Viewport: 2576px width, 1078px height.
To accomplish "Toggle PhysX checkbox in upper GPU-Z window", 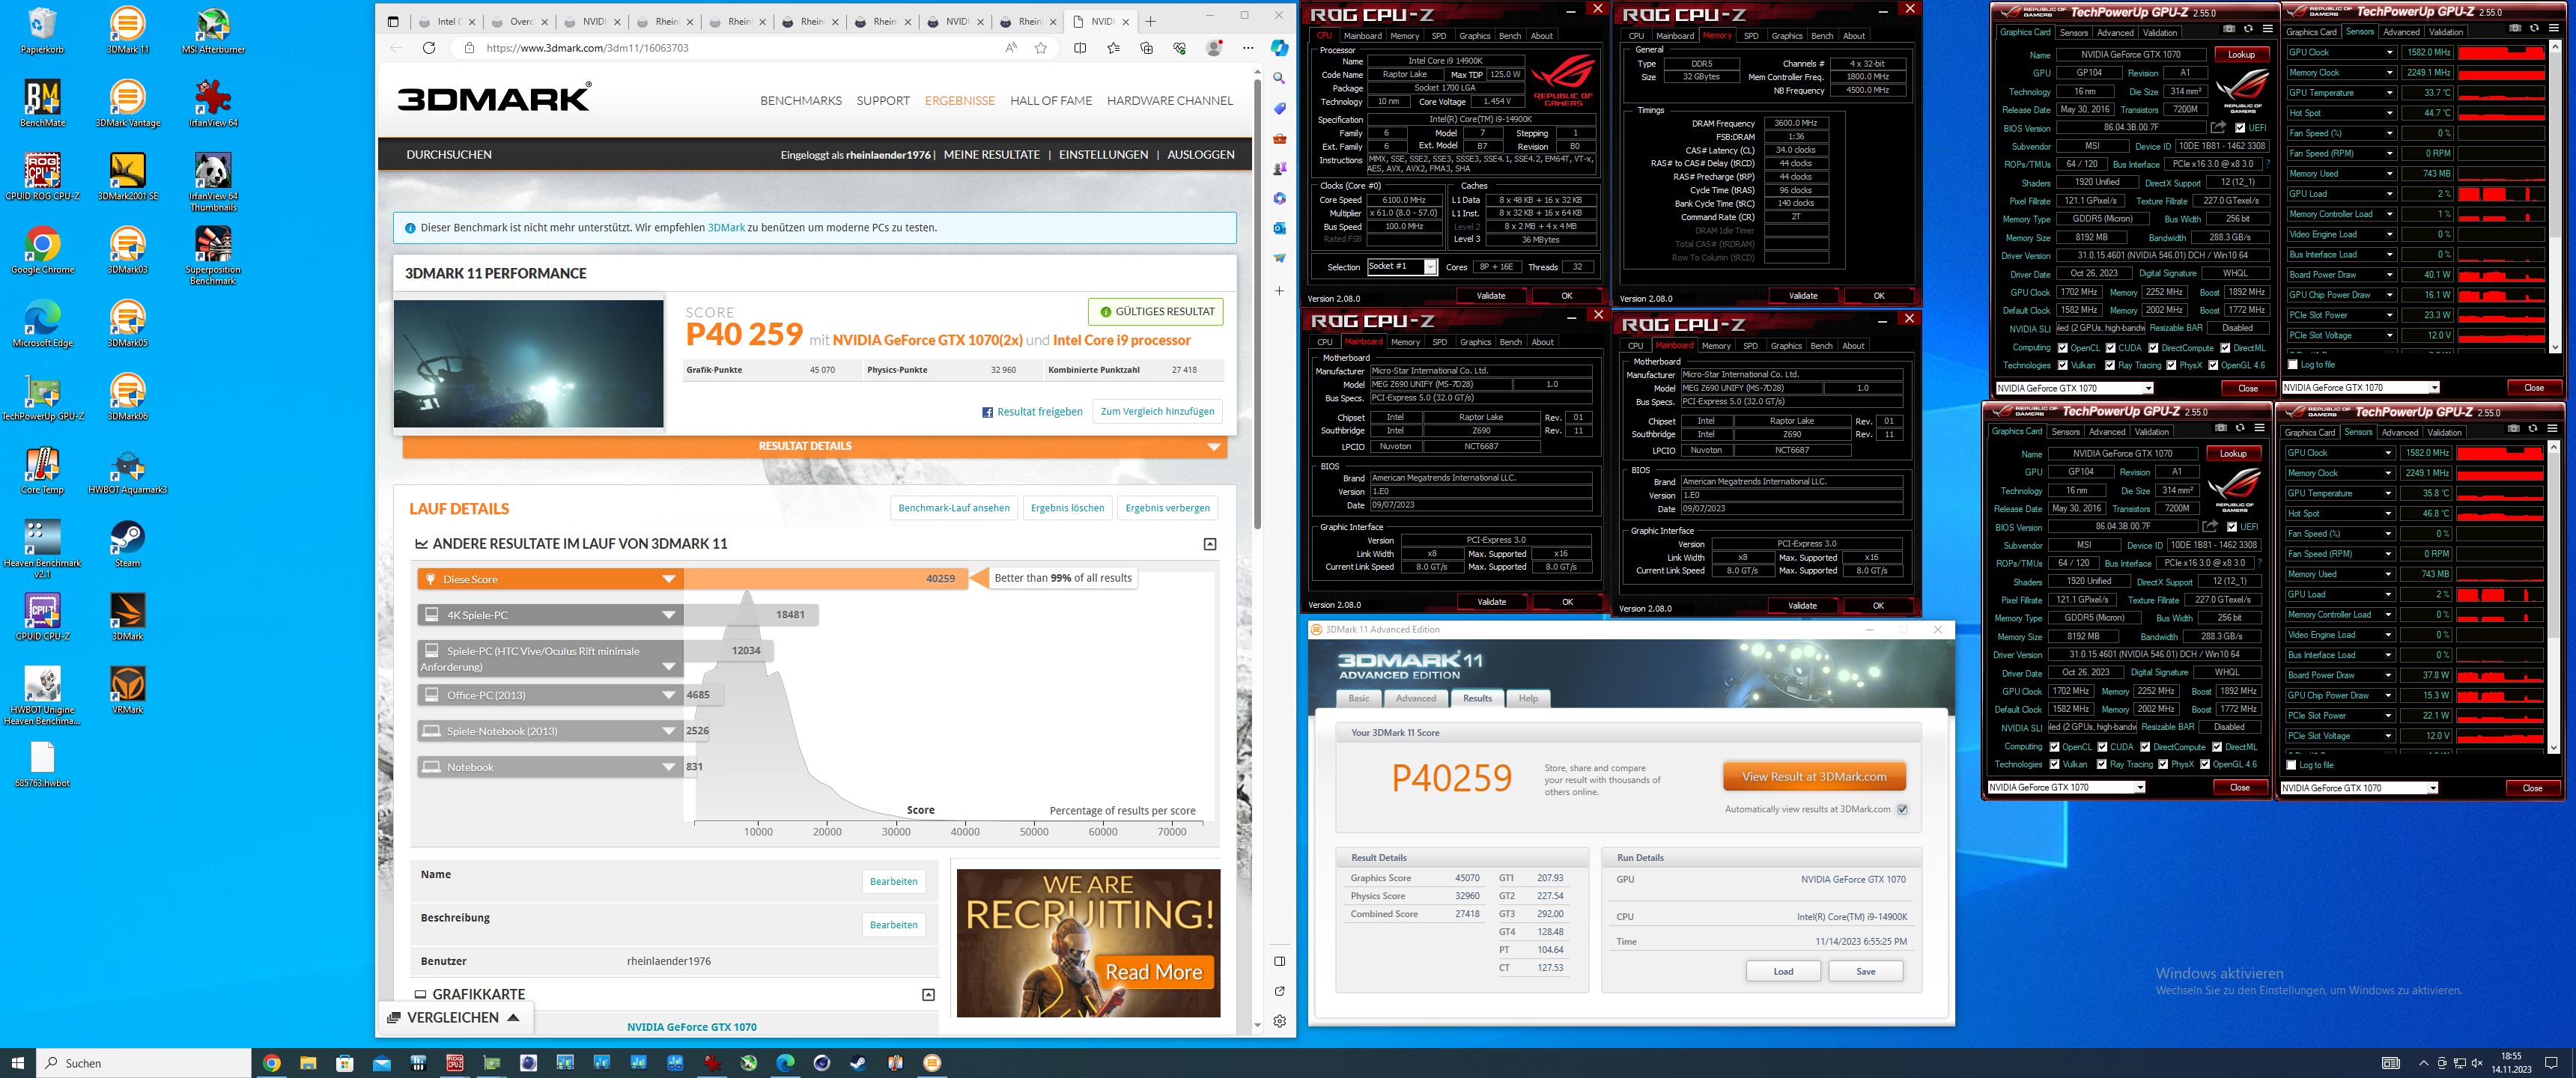I will point(2171,365).
